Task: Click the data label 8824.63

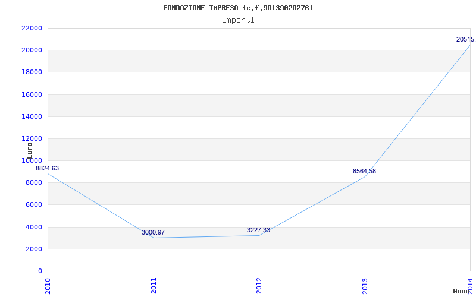Action: tap(48, 168)
